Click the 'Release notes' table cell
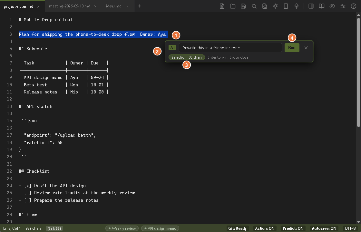Viewport: 361px width, 232px height. pos(41,92)
